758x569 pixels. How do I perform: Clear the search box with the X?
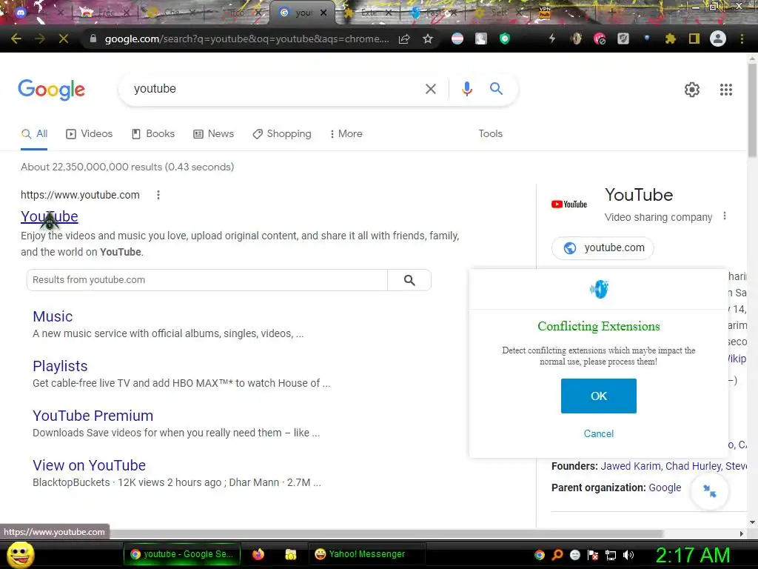point(431,89)
